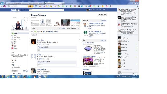Open the Yahoo logo dropdown arrow
The width and height of the screenshot is (167, 94).
7,6
